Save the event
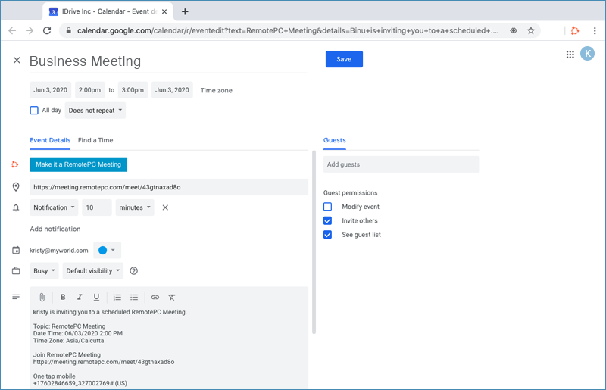This screenshot has height=390, width=606. point(344,59)
